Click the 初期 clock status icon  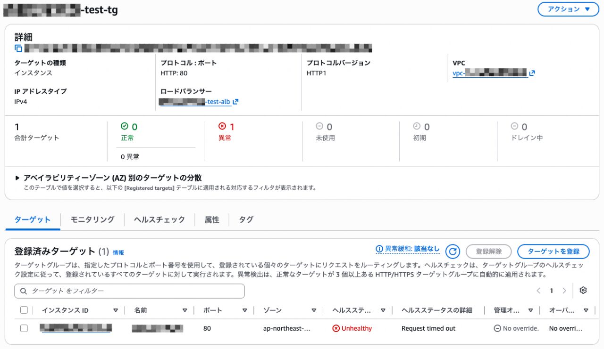click(x=417, y=126)
